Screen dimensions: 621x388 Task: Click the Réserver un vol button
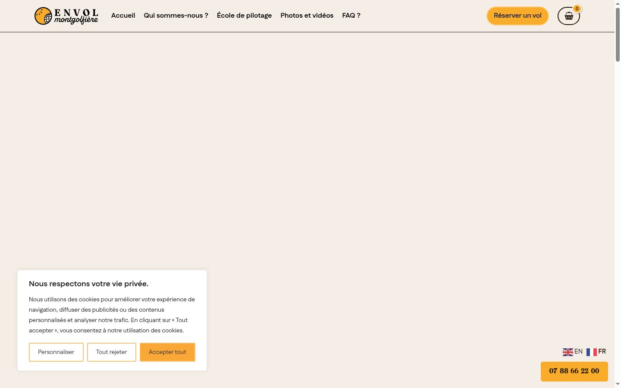pyautogui.click(x=517, y=16)
